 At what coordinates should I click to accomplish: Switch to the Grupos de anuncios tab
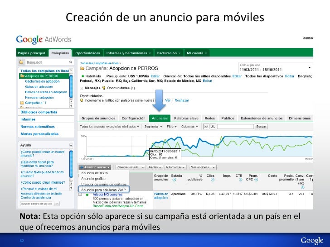(98, 118)
